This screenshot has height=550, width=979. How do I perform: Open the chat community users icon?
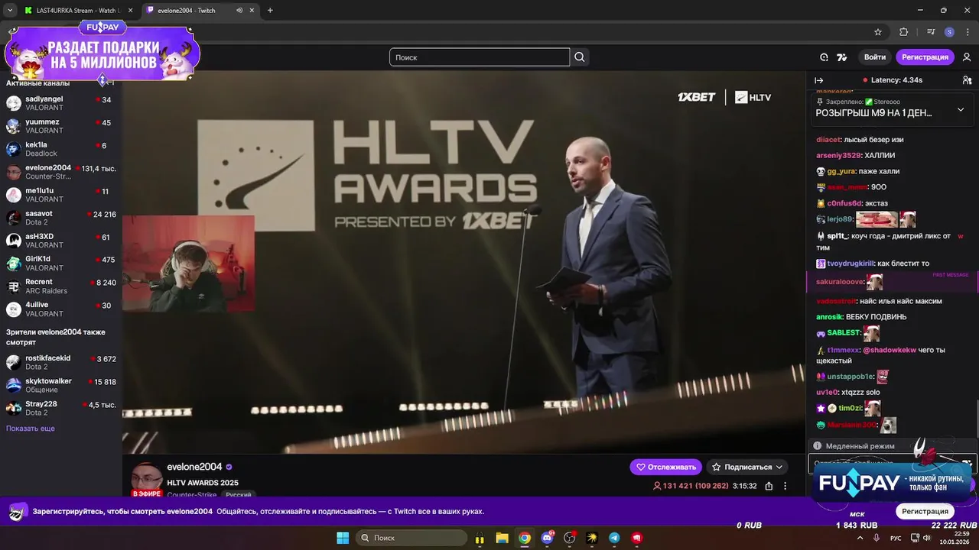coord(967,80)
